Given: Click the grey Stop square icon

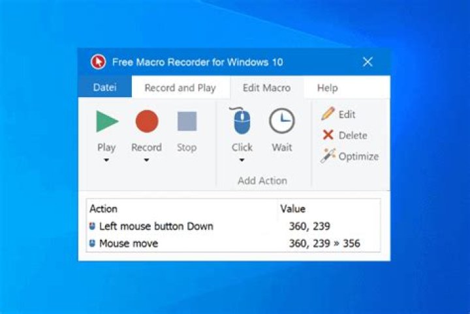Looking at the screenshot, I should [x=187, y=121].
